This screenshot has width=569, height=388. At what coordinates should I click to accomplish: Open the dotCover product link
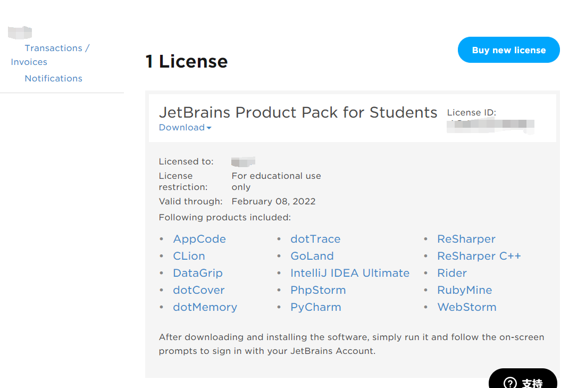coord(199,291)
